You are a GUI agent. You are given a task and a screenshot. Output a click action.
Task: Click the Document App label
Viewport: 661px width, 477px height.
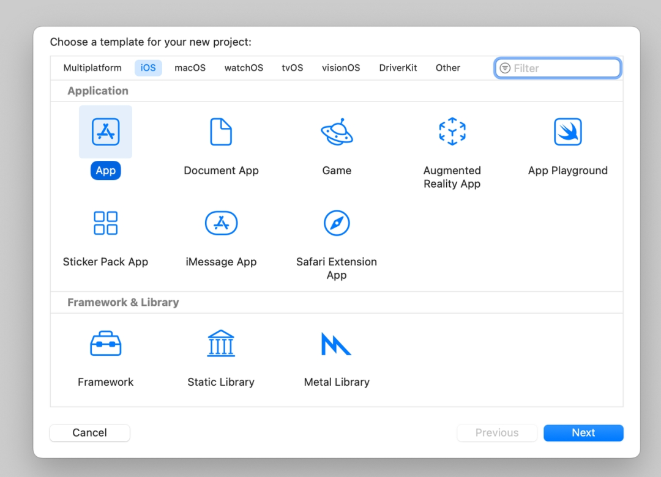[222, 171]
